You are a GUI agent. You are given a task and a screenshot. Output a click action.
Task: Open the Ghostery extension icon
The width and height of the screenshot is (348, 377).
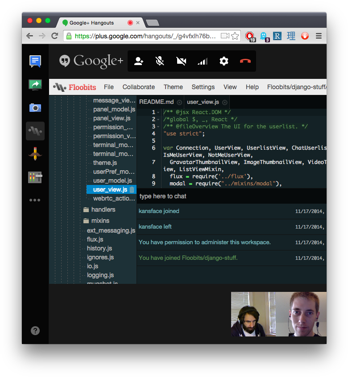point(265,37)
